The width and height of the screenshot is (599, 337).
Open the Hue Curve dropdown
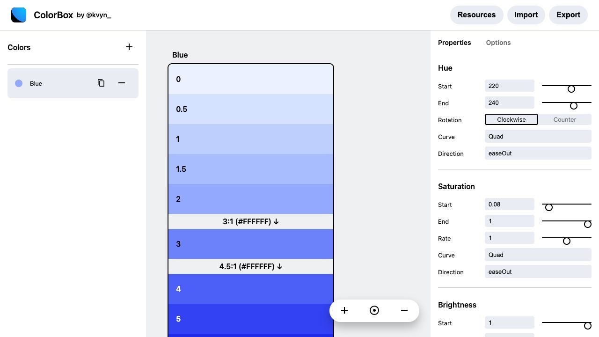tap(538, 136)
